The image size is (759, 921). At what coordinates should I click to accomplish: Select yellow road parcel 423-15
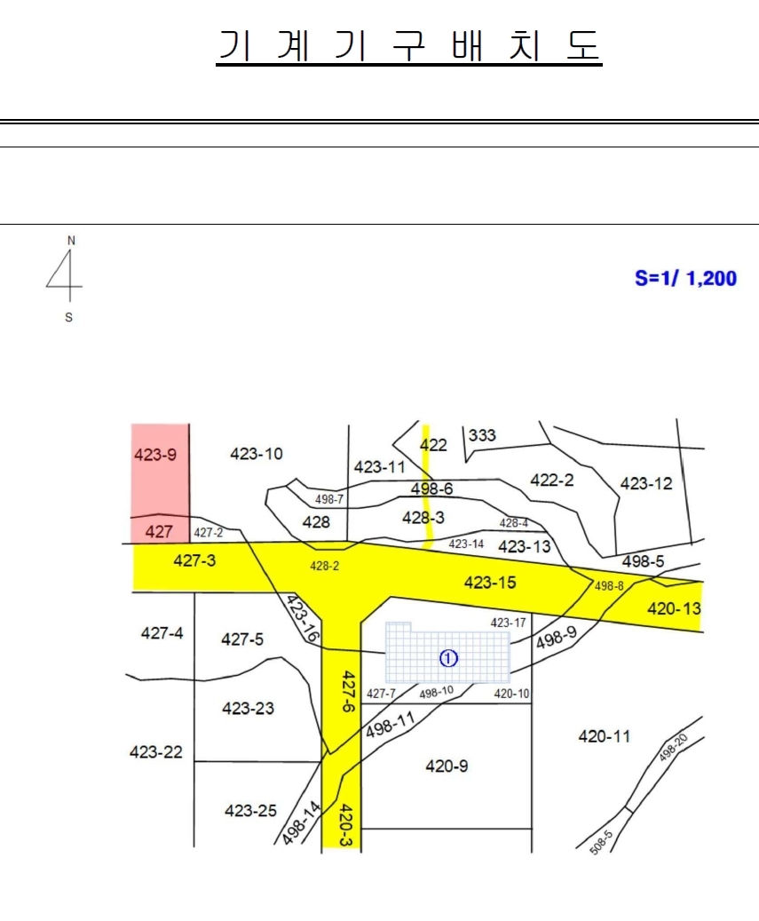[x=490, y=582]
